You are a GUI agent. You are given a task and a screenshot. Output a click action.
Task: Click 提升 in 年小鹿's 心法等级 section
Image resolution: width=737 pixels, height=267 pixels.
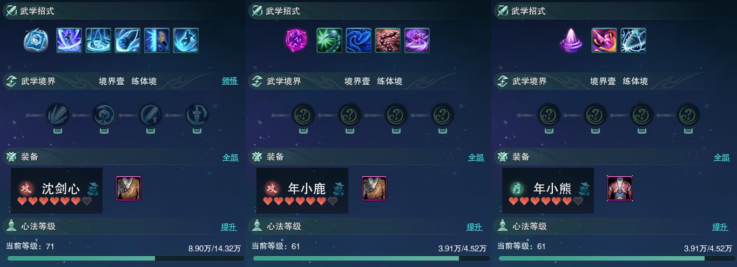click(475, 227)
